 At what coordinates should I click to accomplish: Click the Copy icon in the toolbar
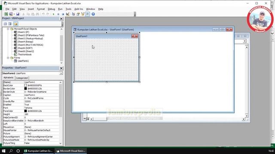coord(28,14)
